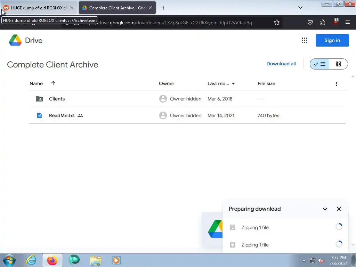Open Firefox hamburger menu
The image size is (356, 267).
(x=348, y=22)
